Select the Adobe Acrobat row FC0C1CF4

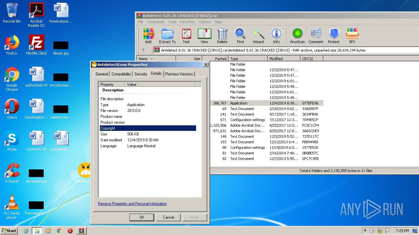[266, 125]
